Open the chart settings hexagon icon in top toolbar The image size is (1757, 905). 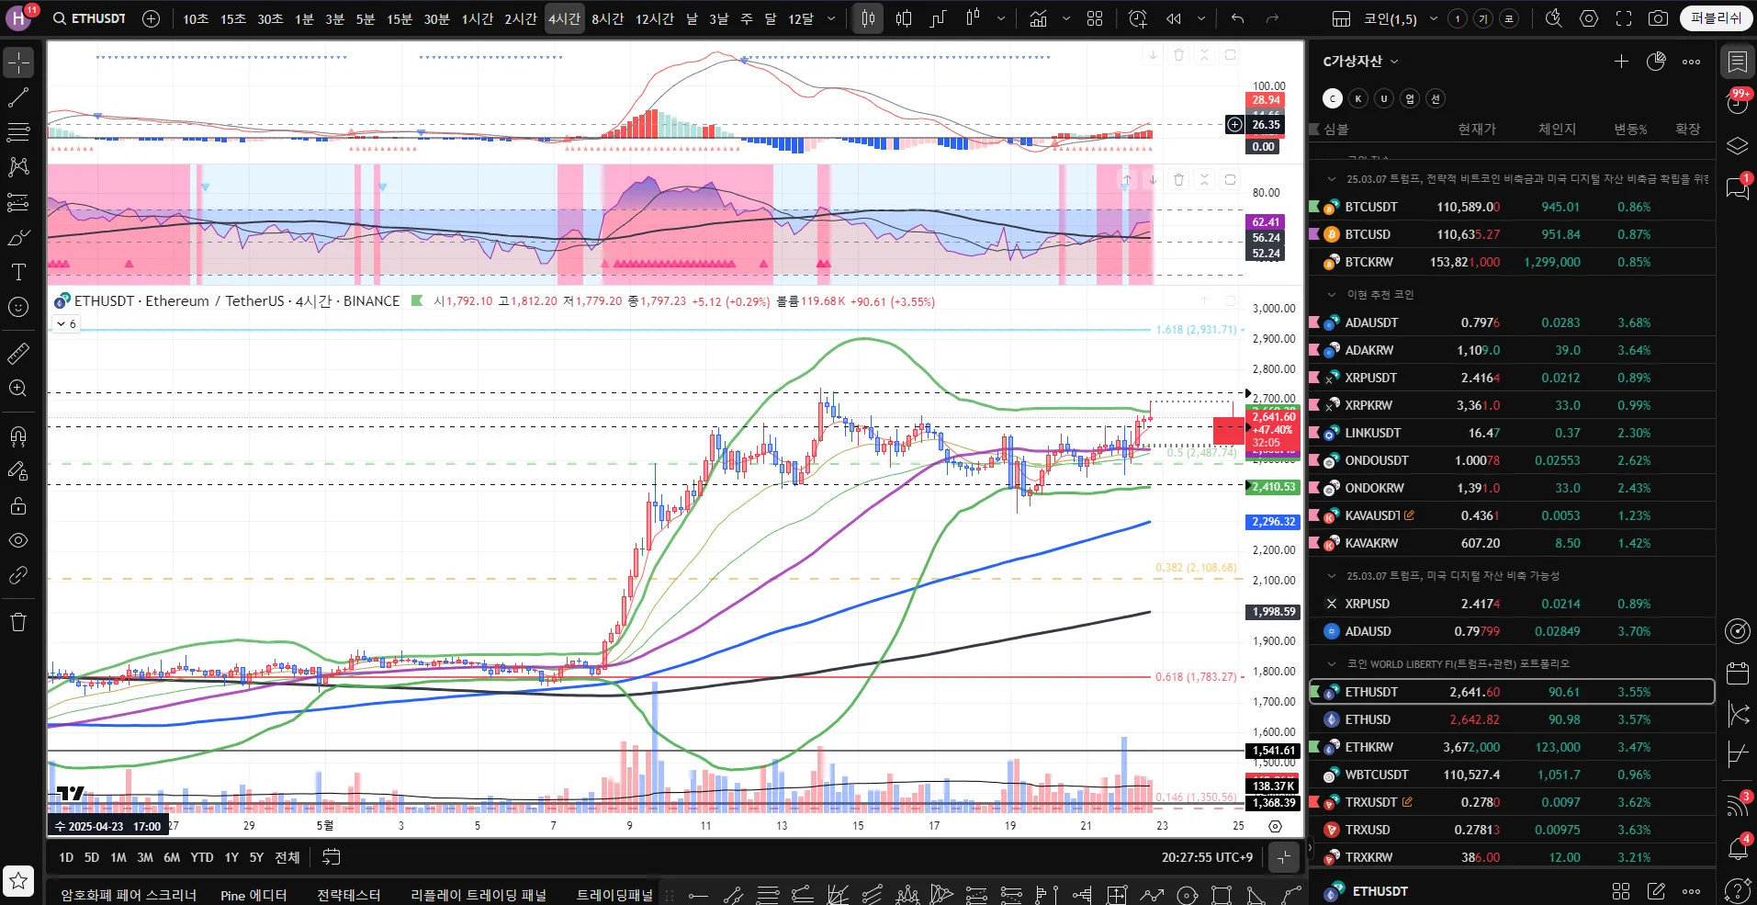coord(1589,18)
